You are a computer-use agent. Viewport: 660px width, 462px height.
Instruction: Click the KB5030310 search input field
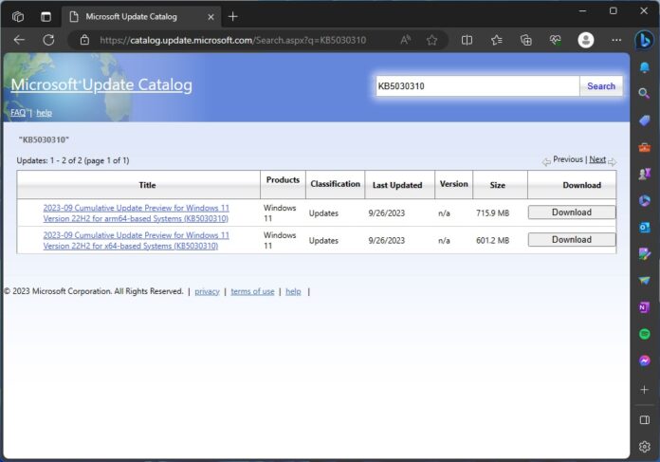[x=477, y=86]
